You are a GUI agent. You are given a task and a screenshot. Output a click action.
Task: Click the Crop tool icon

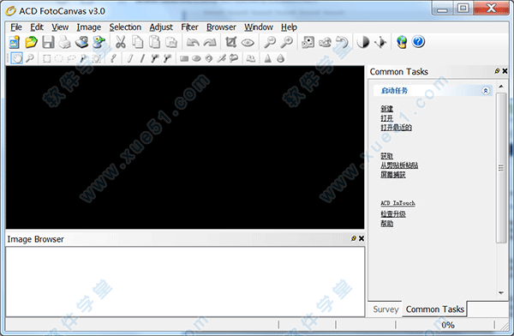click(231, 42)
